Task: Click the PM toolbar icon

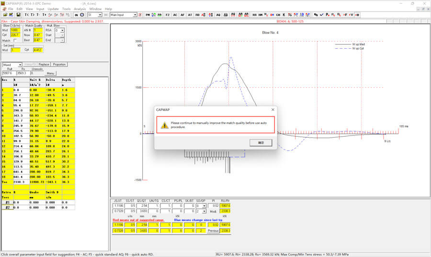Action: (147, 15)
